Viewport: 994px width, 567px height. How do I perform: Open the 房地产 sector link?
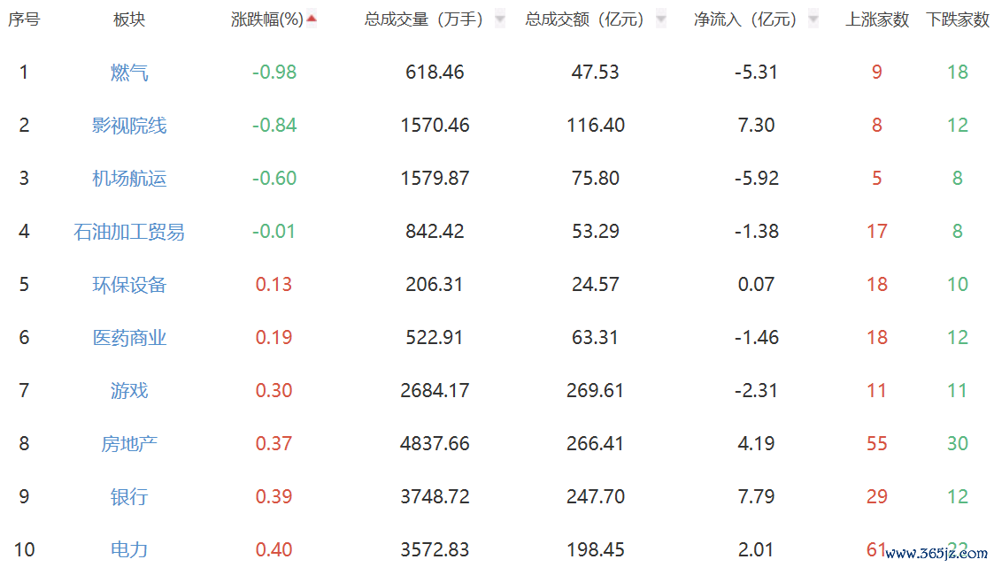(129, 444)
